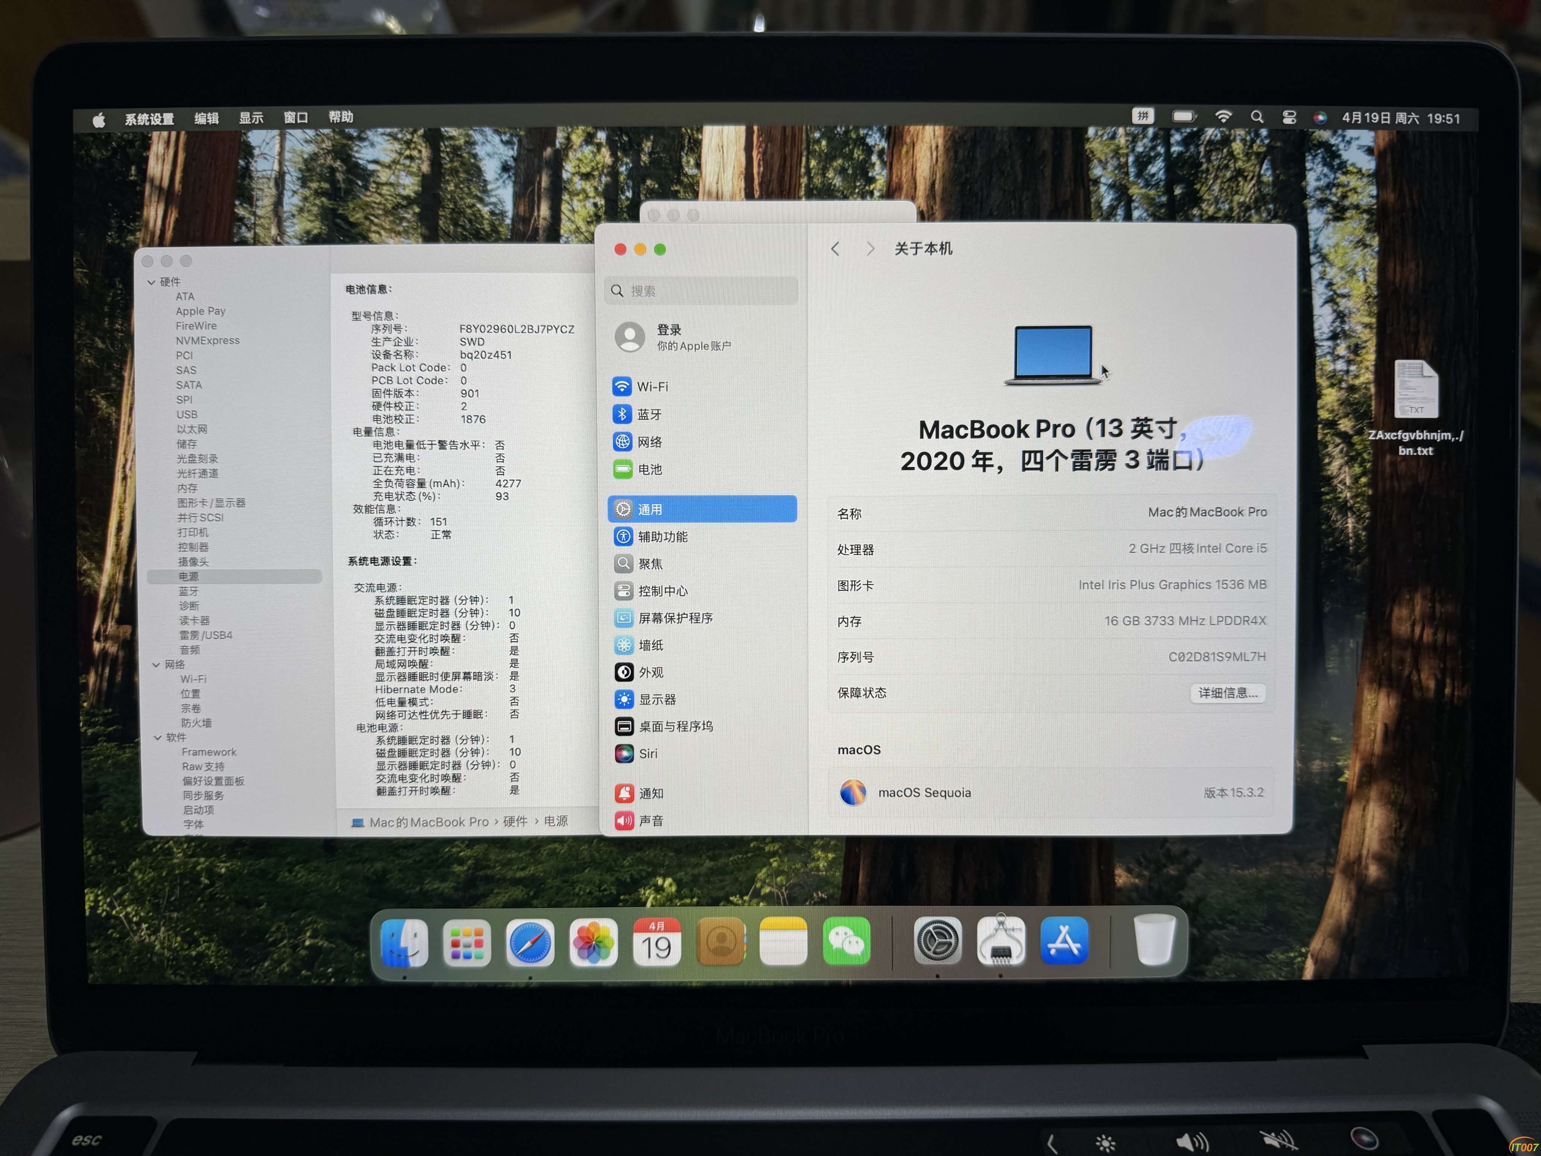Launch Finder from the Dock
1541x1156 pixels.
(x=404, y=943)
